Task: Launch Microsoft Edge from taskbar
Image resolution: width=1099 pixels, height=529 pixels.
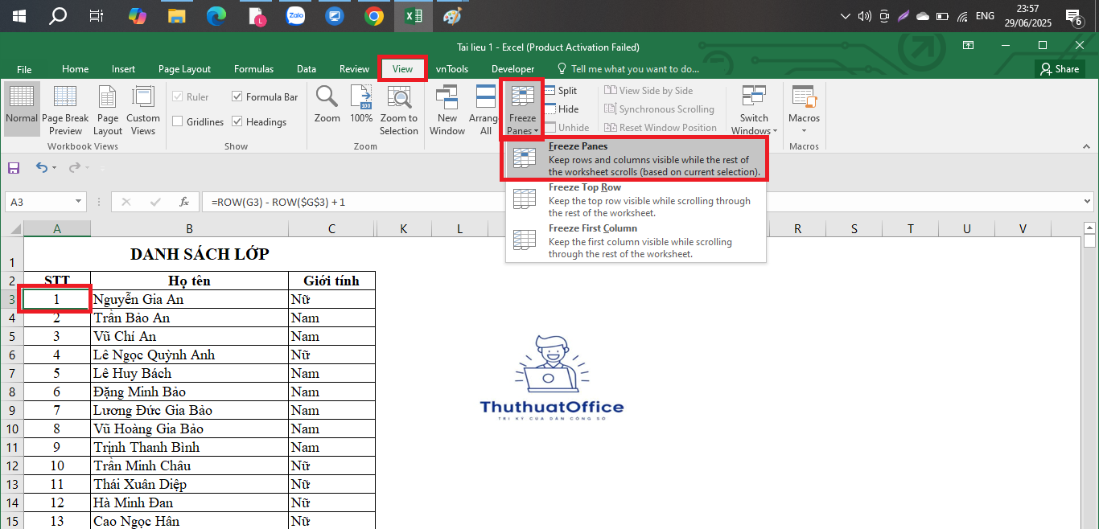Action: [216, 15]
